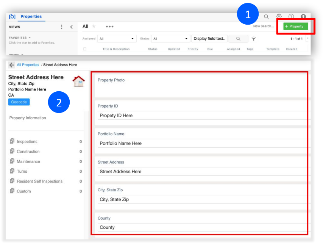Click the All Properties breadcrumb link

[x=28, y=65]
